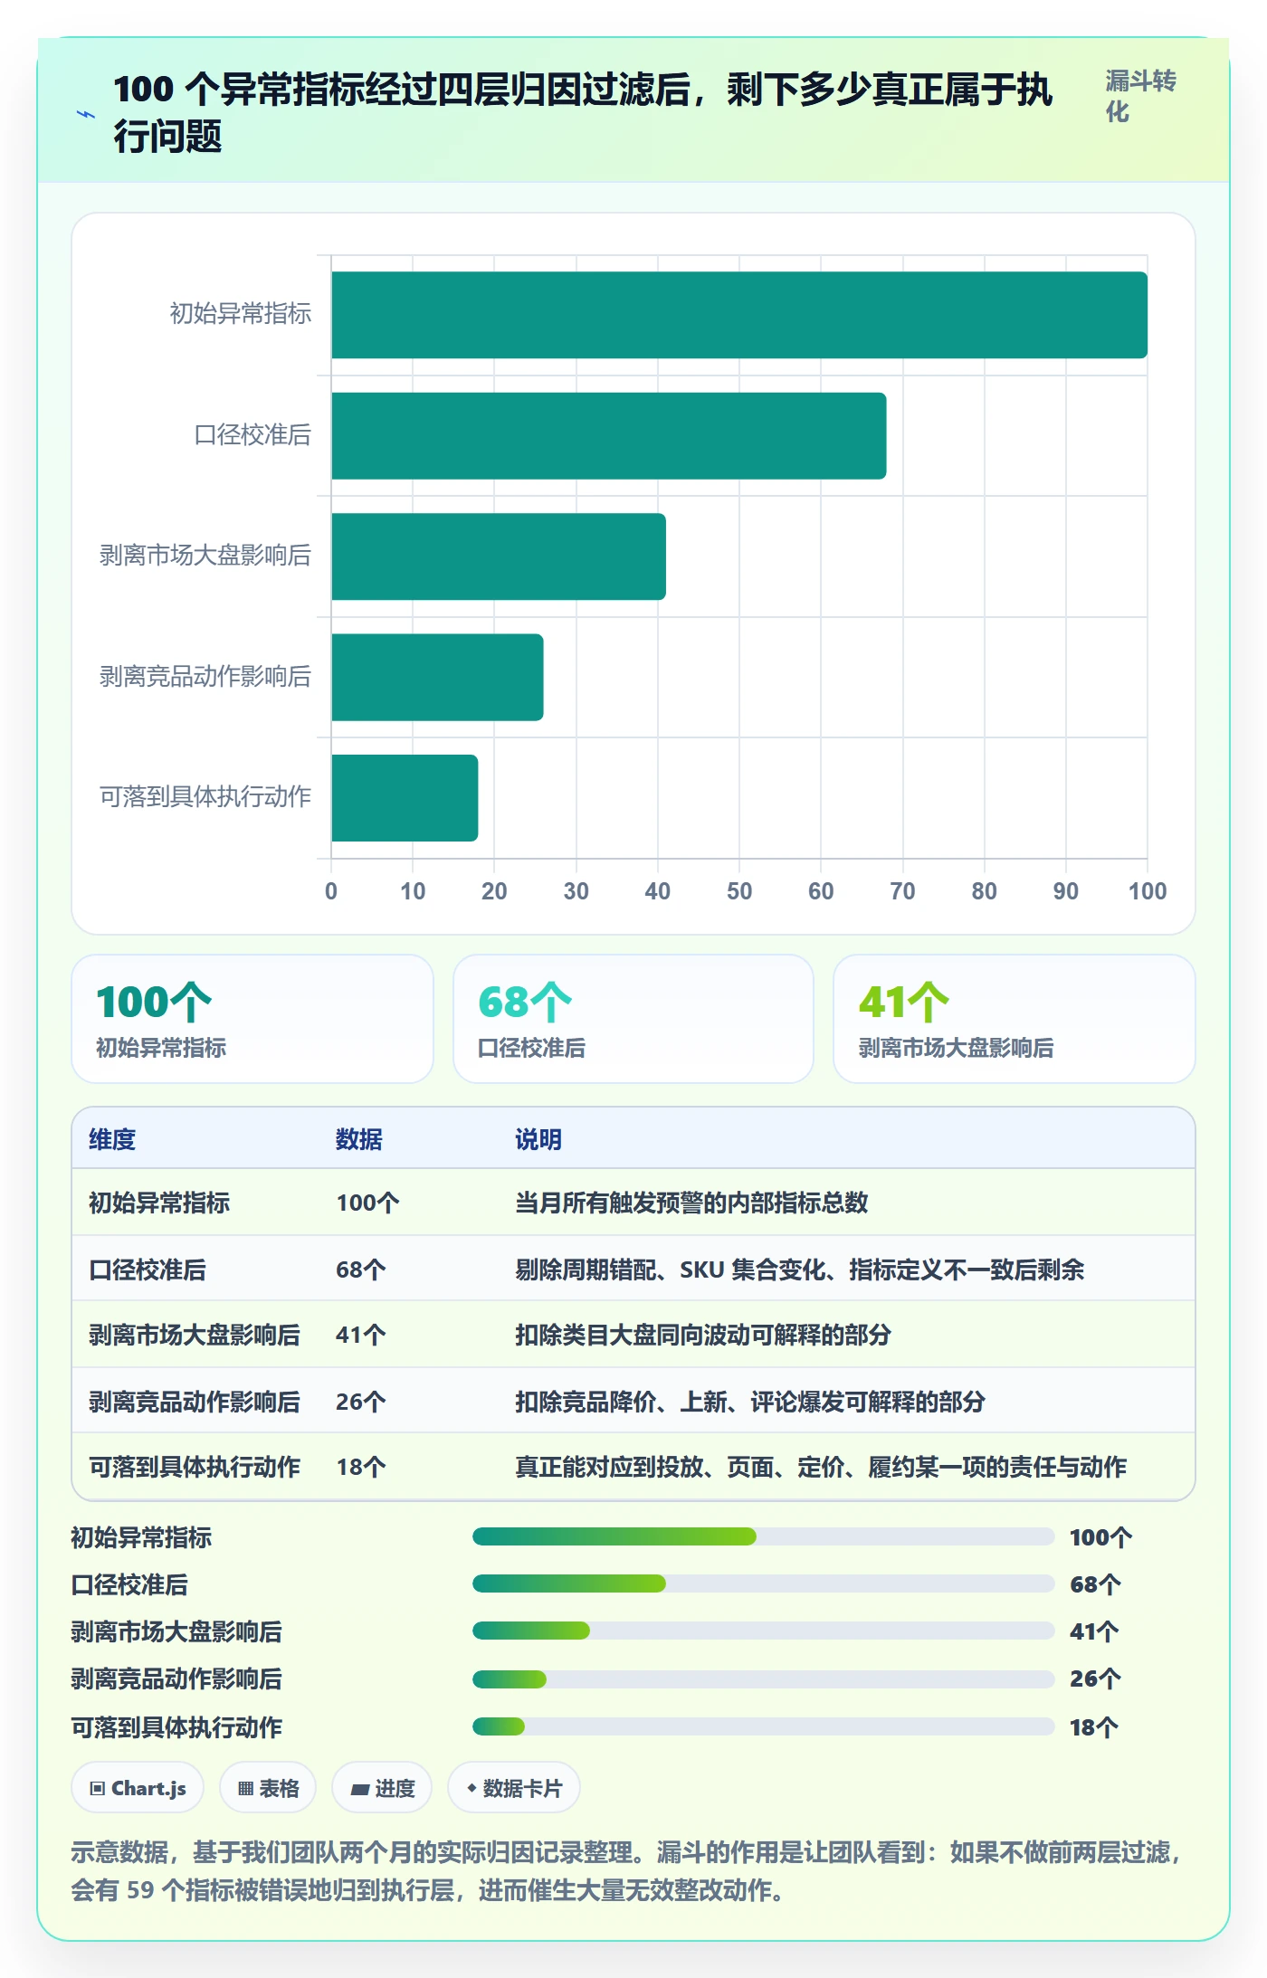Click the 表格 chip
The image size is (1267, 1978).
click(268, 1788)
